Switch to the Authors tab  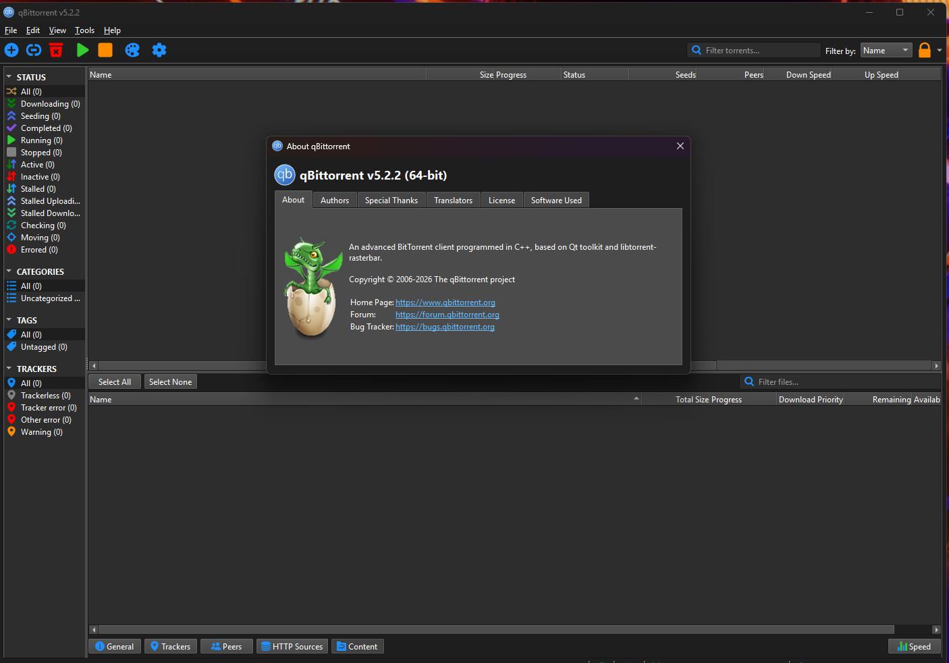pyautogui.click(x=335, y=201)
